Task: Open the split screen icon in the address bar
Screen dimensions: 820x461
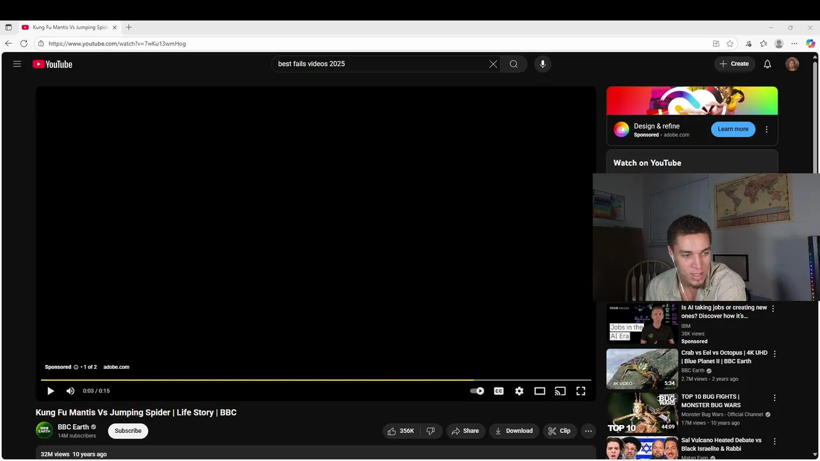Action: [716, 44]
